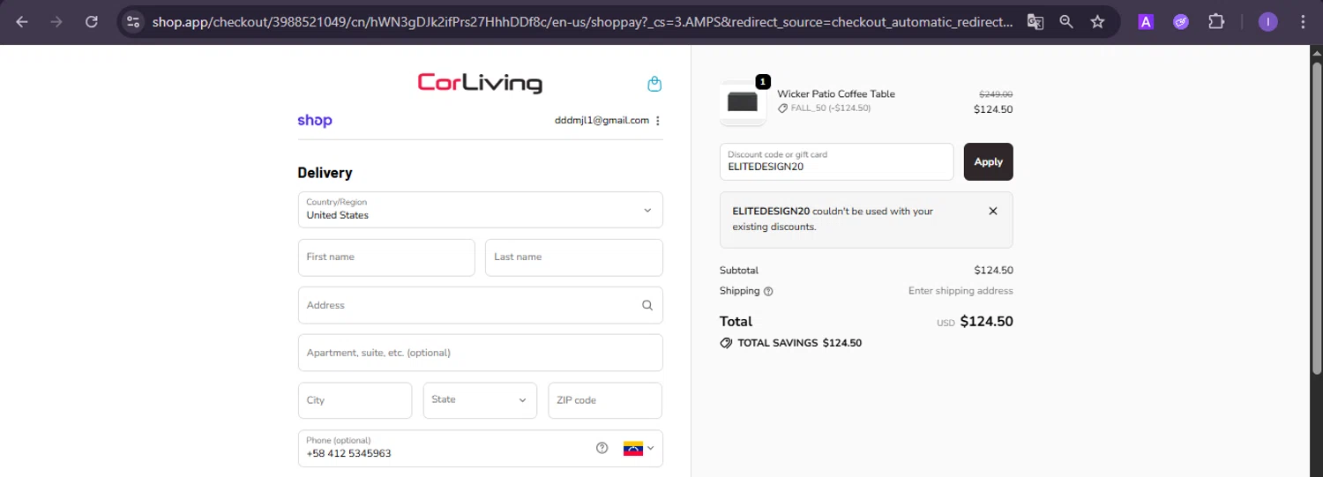Click the Apply discount button
This screenshot has height=477, width=1323.
point(988,161)
